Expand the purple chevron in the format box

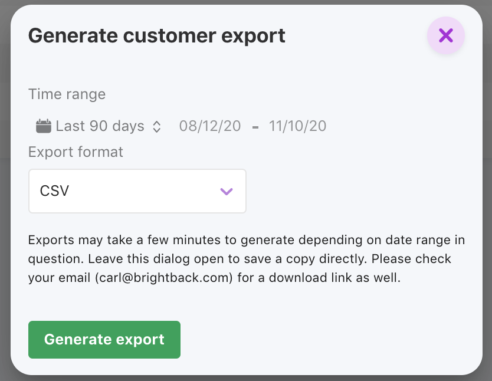tap(226, 191)
